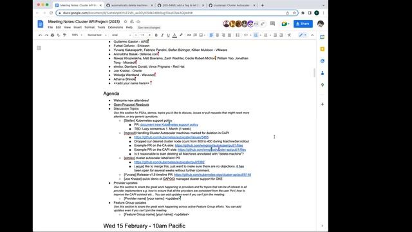Click the Increase indent icon
This screenshot has height=232, width=412.
pyautogui.click(x=281, y=35)
